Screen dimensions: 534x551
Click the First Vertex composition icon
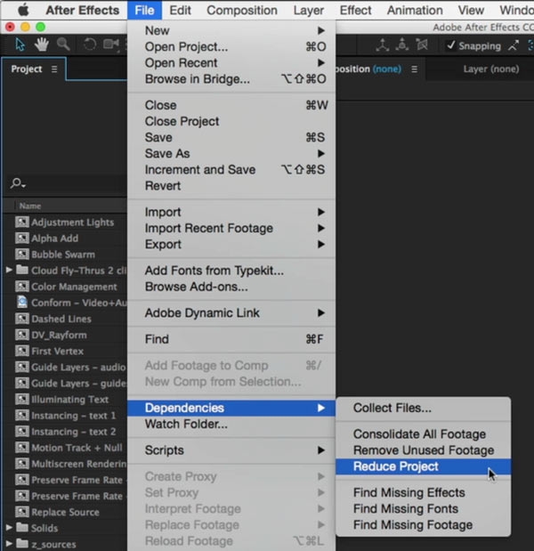(21, 351)
